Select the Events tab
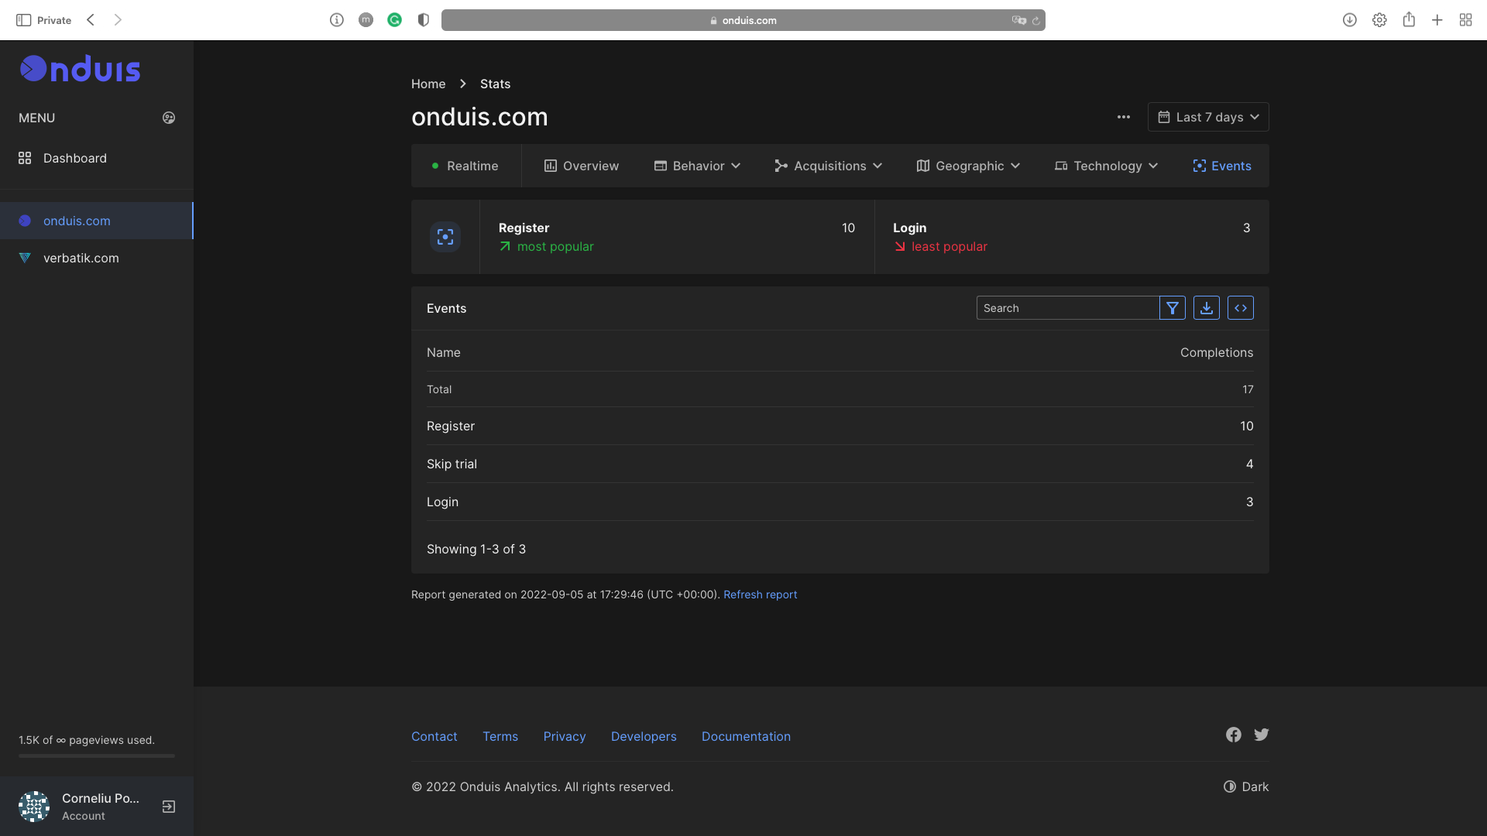Image resolution: width=1487 pixels, height=836 pixels. point(1222,166)
